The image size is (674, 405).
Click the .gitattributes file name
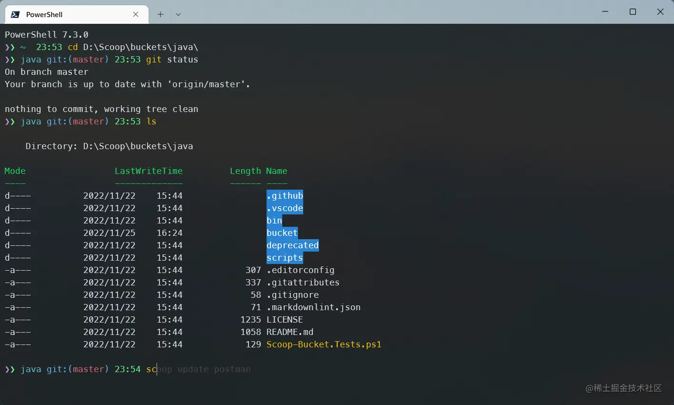303,283
